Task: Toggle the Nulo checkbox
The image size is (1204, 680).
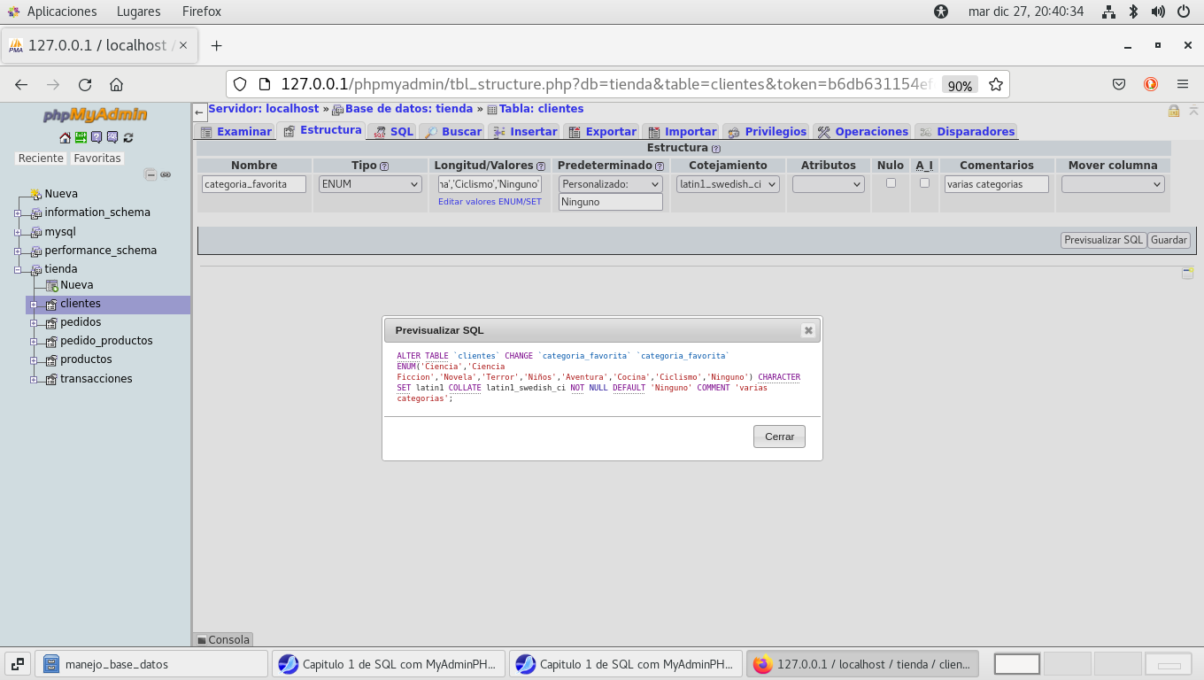Action: tap(891, 183)
